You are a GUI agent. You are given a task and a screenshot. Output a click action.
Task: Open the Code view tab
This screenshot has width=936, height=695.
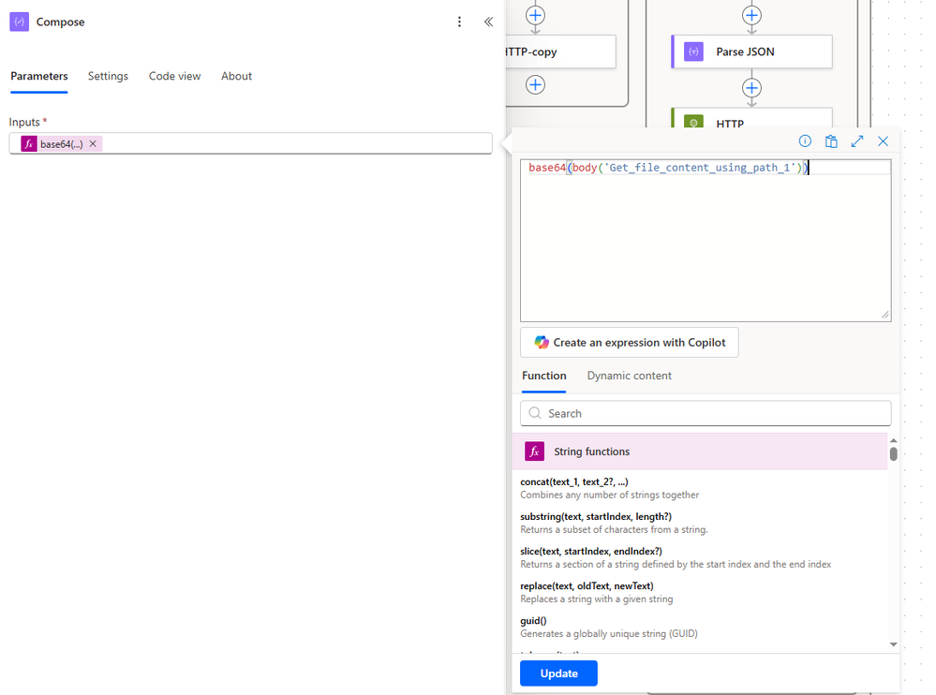175,77
